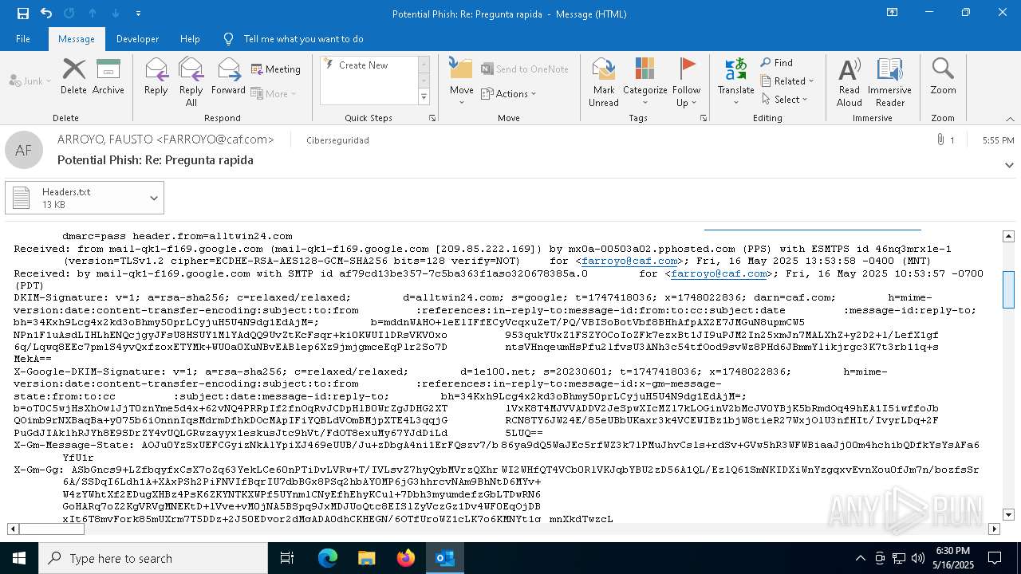Click the Ciberseguridad category label
The image size is (1021, 574).
click(337, 140)
